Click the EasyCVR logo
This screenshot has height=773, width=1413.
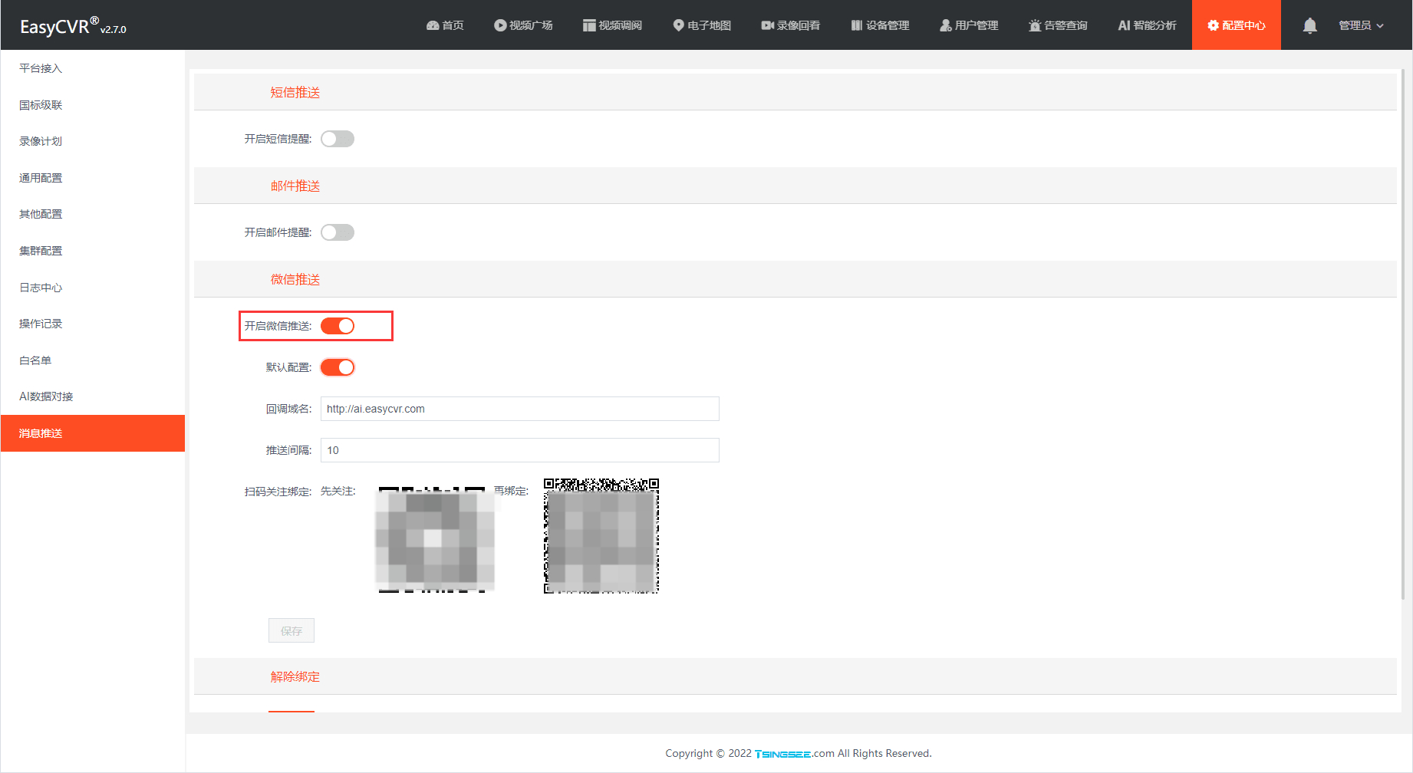coord(73,26)
